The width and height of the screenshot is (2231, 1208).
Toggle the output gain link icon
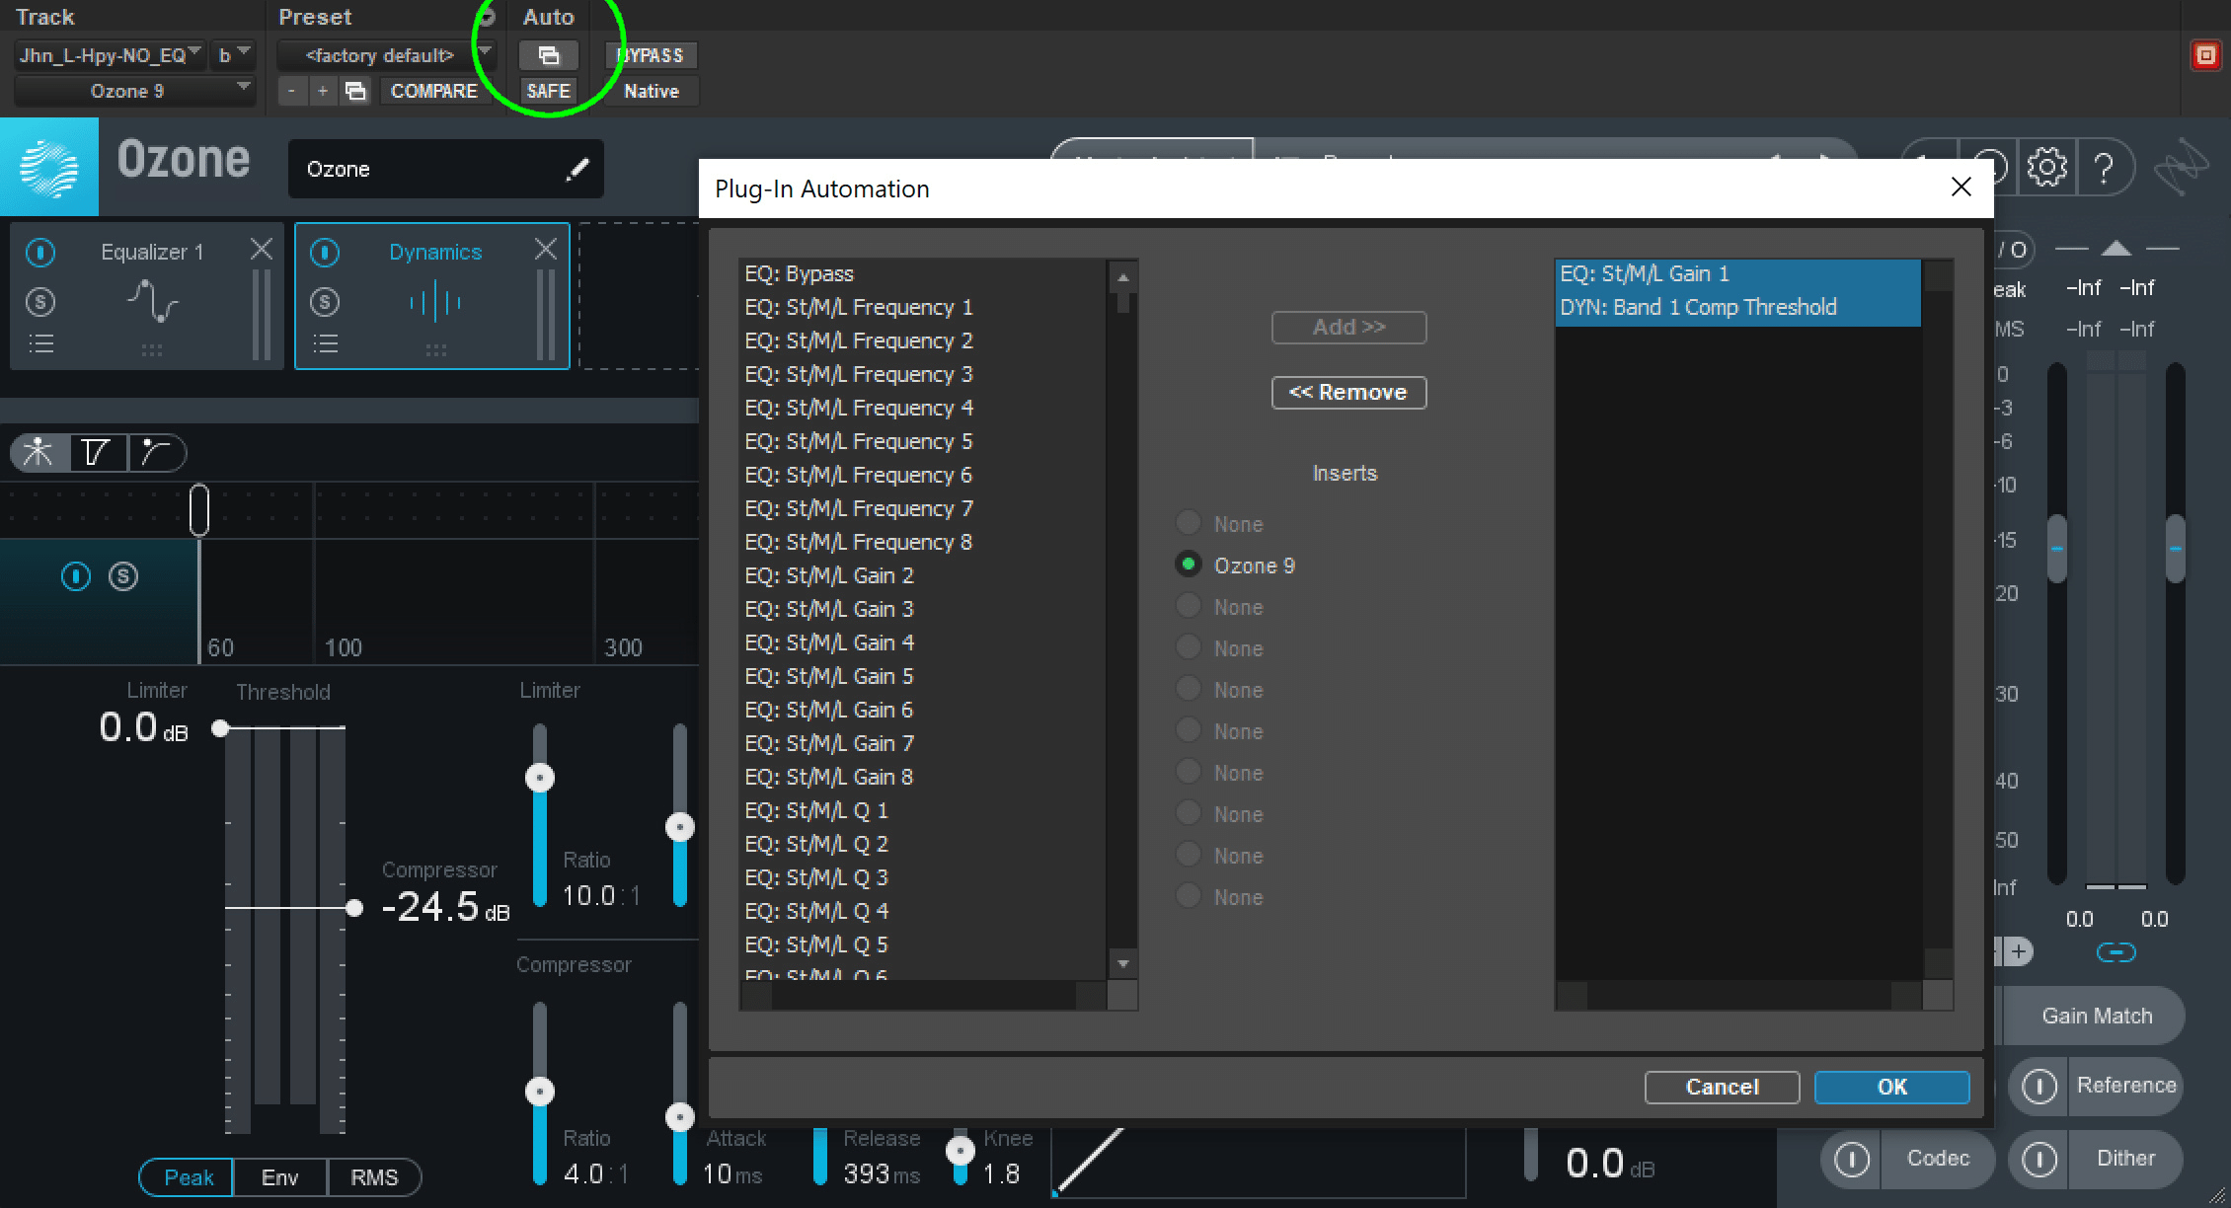2116,952
